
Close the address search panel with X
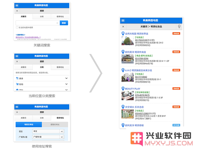tap(17, 112)
